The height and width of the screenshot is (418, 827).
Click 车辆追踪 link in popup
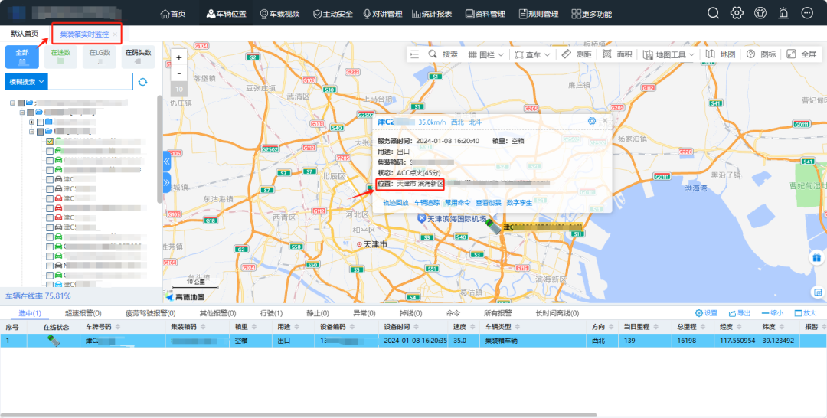pos(427,202)
